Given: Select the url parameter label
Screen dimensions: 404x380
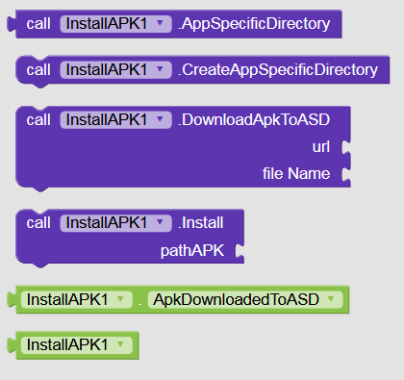Looking at the screenshot, I should (321, 147).
